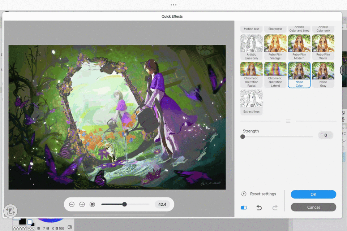Confirm with the OK button

pos(313,194)
